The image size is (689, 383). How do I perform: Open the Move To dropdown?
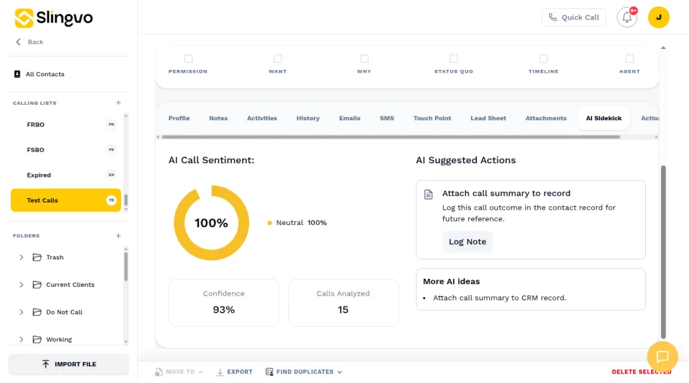click(x=179, y=372)
